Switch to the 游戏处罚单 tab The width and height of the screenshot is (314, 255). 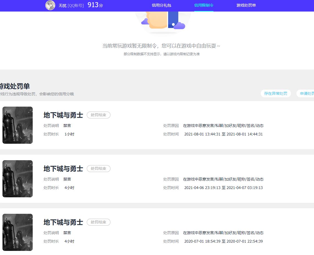(246, 5)
